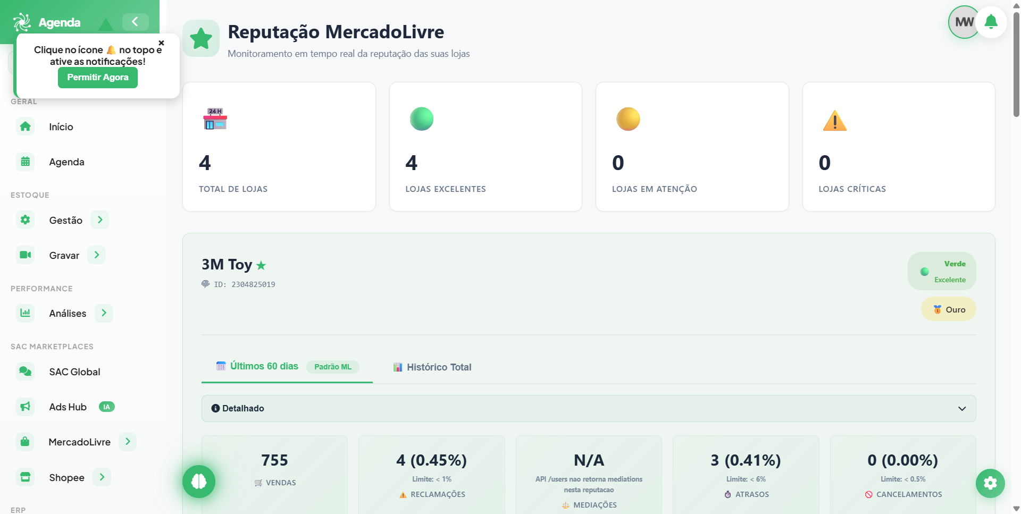Image resolution: width=1021 pixels, height=514 pixels.
Task: Click the star beside 3M Toy
Action: pyautogui.click(x=261, y=265)
